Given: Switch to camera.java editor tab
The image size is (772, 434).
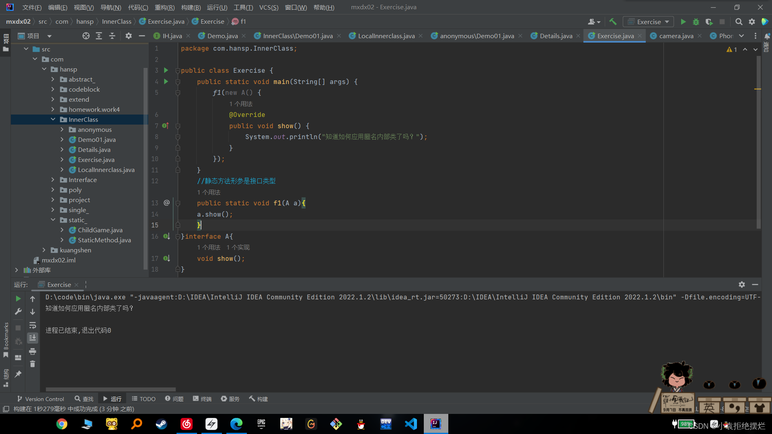Looking at the screenshot, I should point(676,36).
